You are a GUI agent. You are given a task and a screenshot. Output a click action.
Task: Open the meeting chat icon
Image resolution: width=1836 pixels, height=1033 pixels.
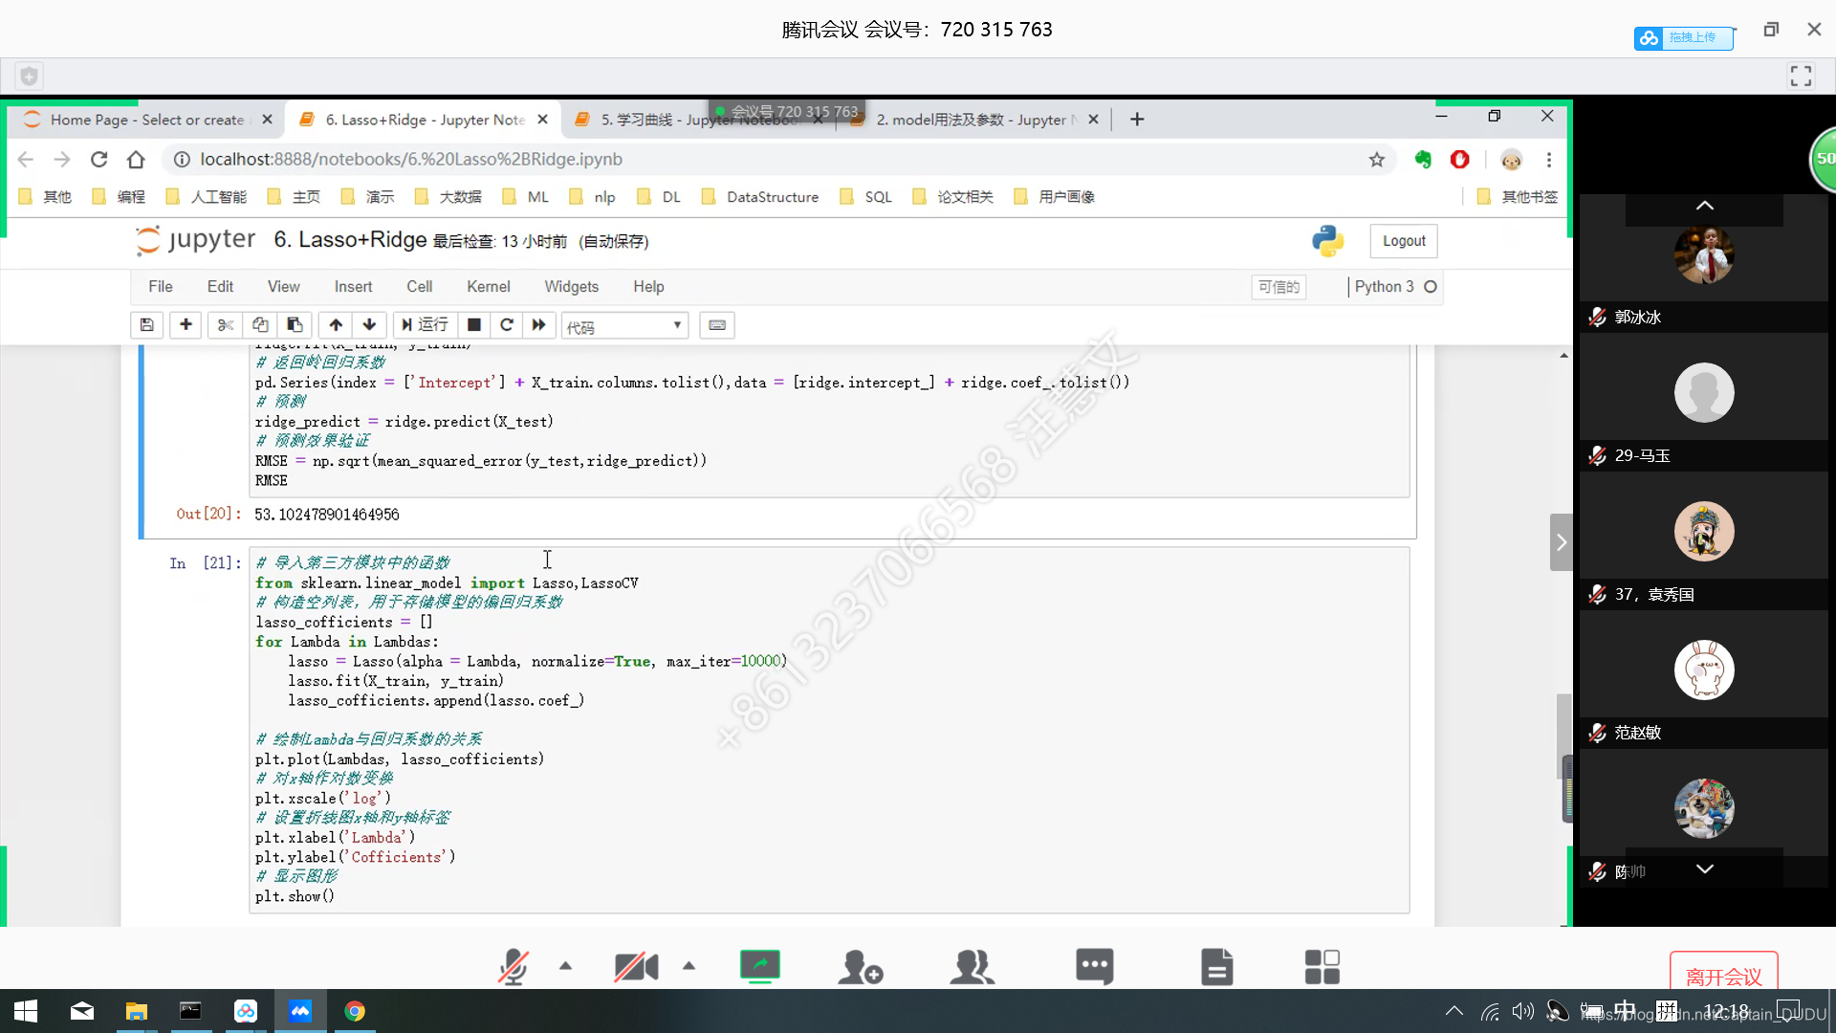[1095, 966]
